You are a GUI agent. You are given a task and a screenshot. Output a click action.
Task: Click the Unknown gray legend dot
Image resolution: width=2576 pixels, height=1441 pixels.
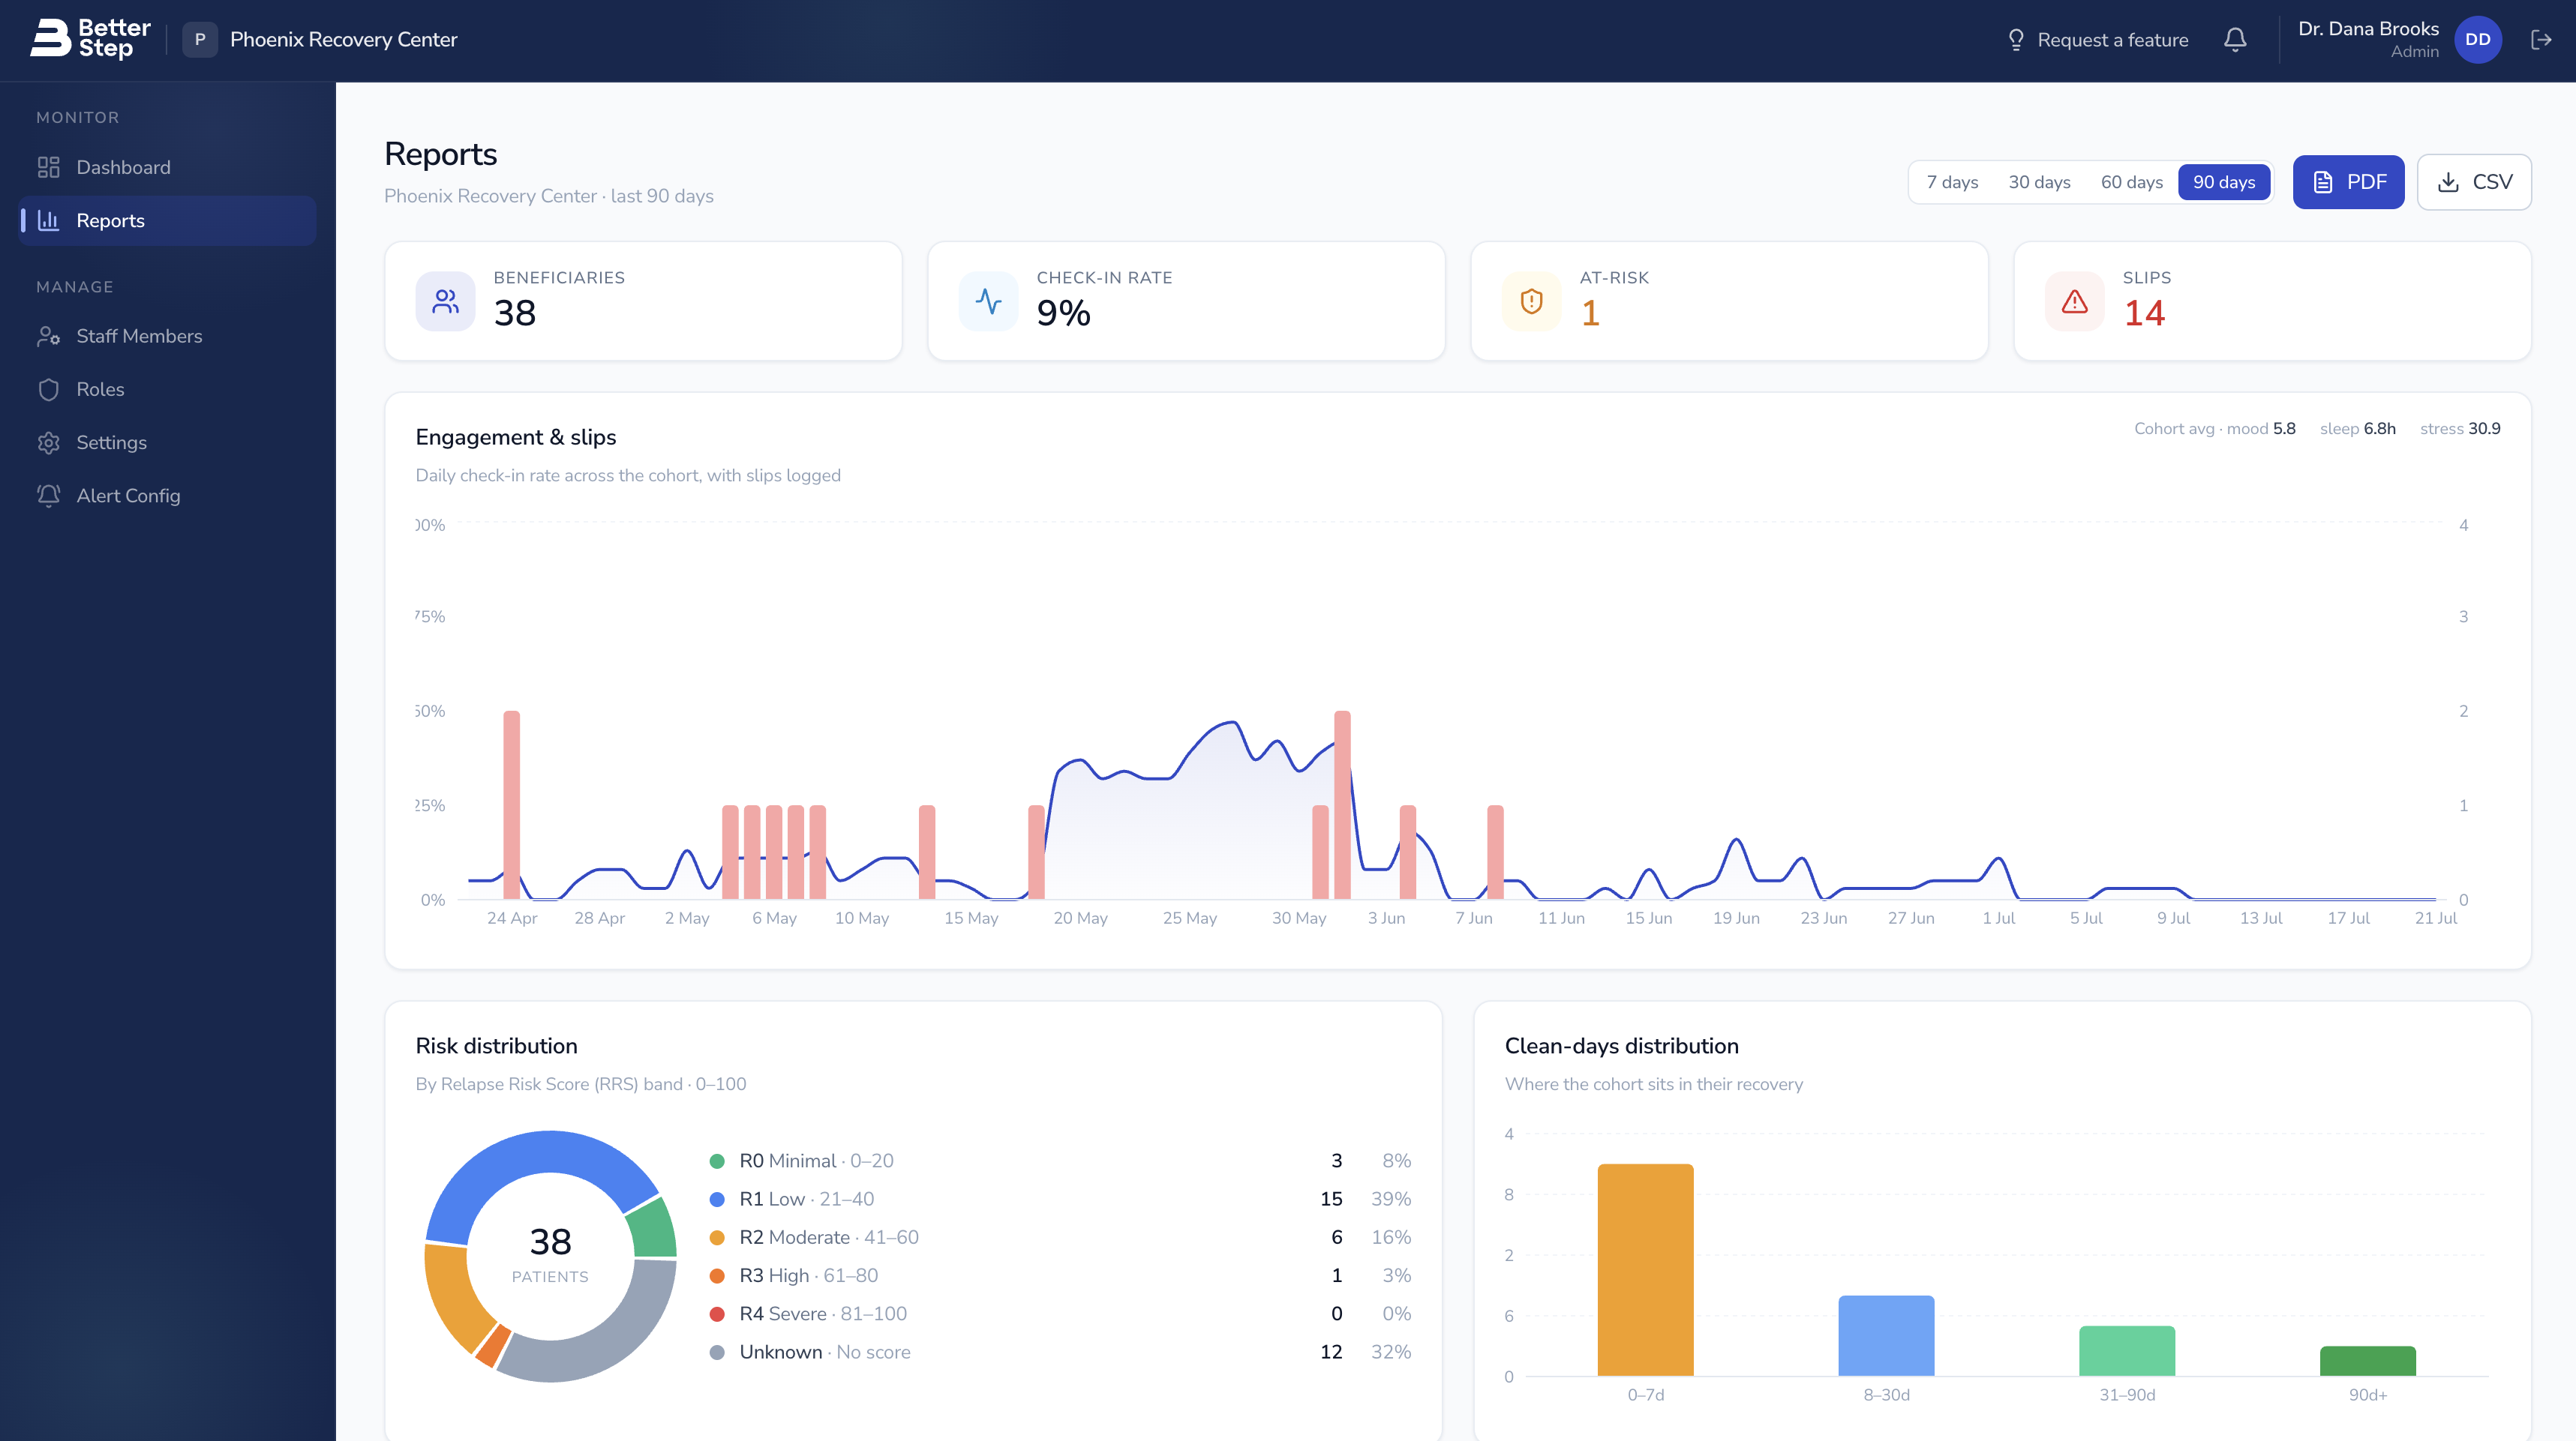coord(717,1352)
